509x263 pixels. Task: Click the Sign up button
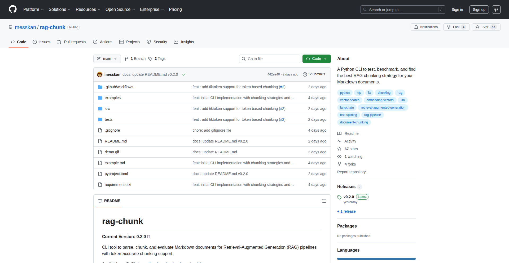(479, 10)
